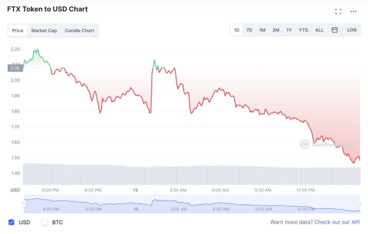
Task: Click right range slider handle
Action: coord(360,204)
